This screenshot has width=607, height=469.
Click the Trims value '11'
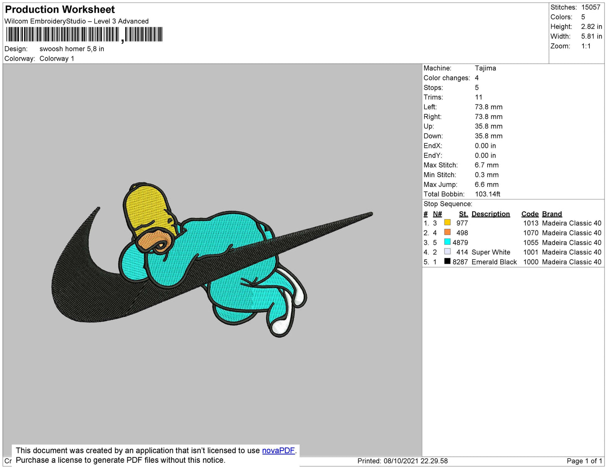point(479,97)
